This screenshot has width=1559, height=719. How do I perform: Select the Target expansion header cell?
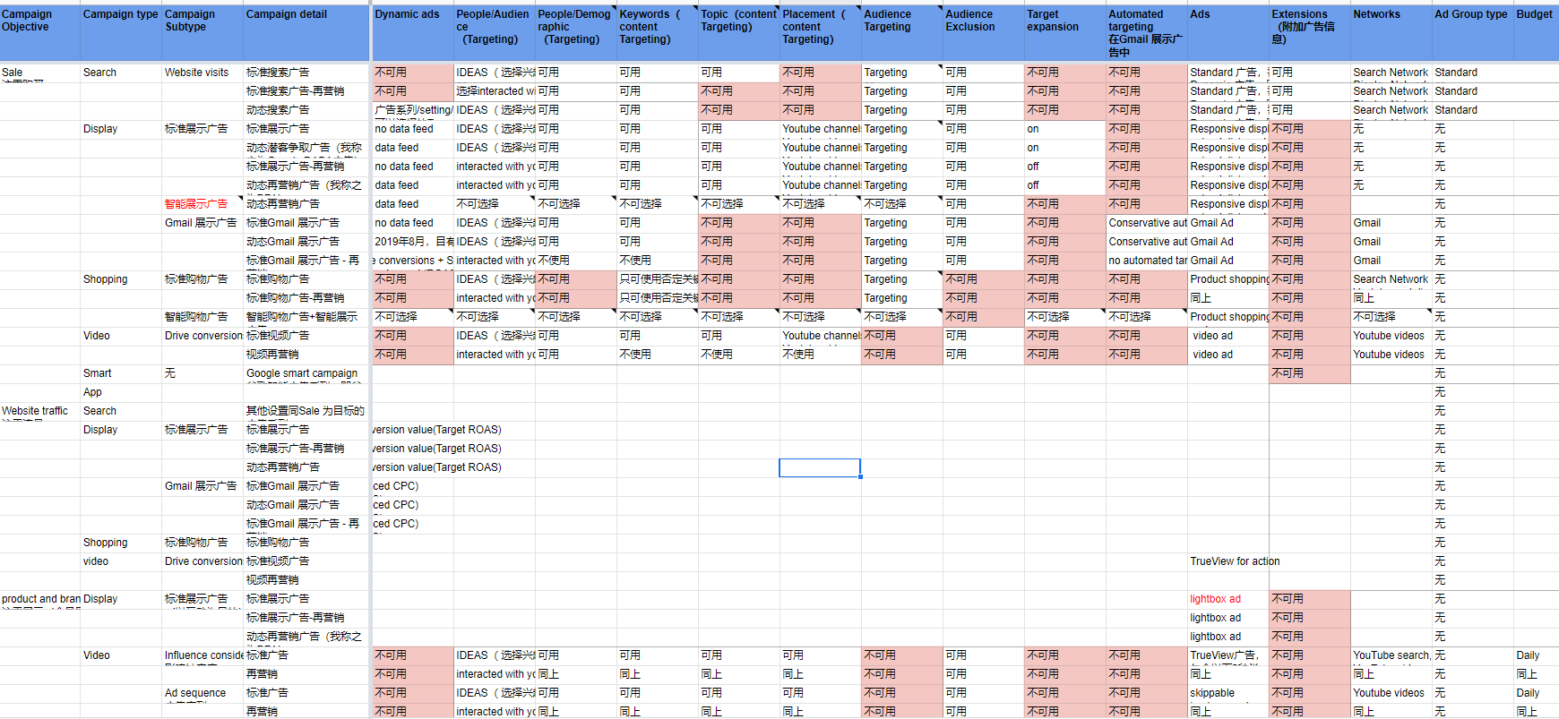[x=1064, y=32]
